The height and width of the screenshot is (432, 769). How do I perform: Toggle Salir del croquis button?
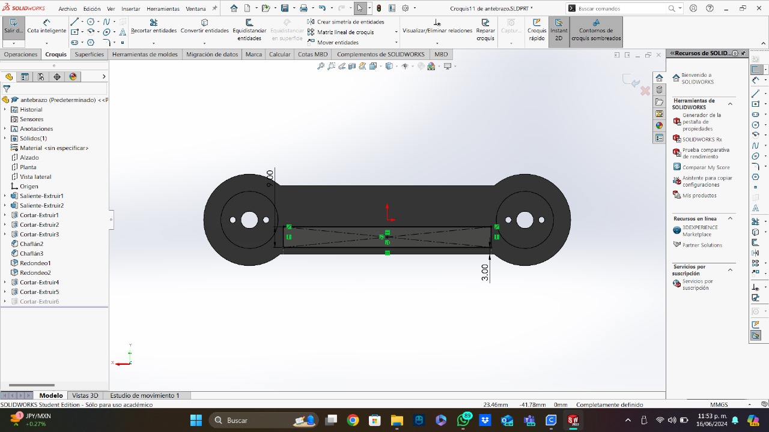13,27
